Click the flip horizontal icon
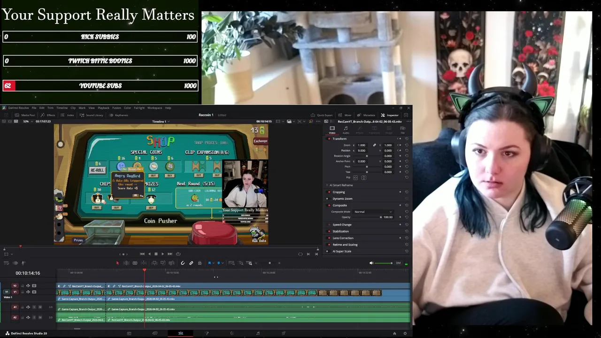601x338 pixels. (x=355, y=177)
